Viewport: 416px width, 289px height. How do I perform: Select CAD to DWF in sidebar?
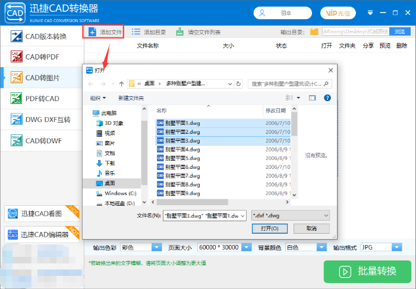[42, 141]
